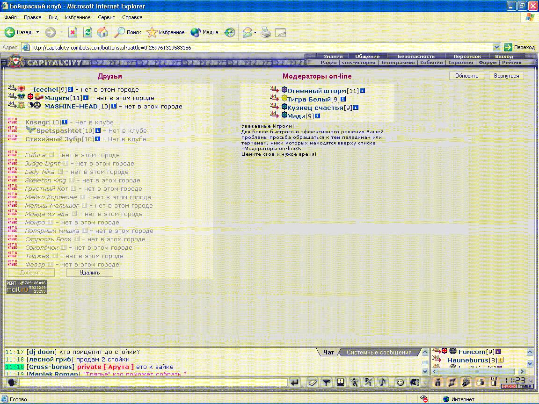Toggle the sound note icon in chat bar

[x=382, y=382]
